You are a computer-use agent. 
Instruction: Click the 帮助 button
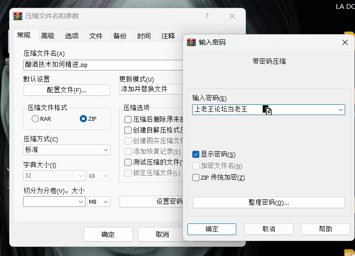pos(325,229)
